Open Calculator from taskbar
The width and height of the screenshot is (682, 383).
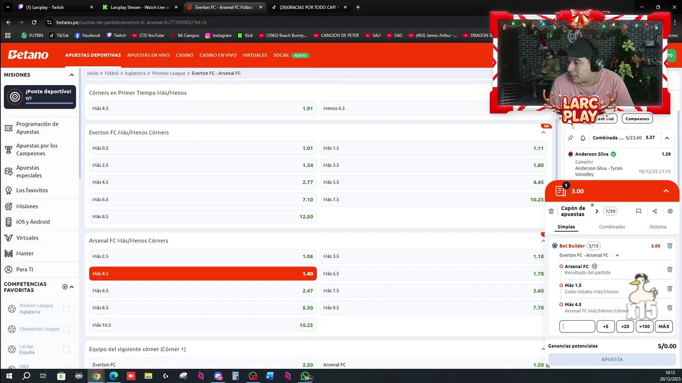click(235, 376)
